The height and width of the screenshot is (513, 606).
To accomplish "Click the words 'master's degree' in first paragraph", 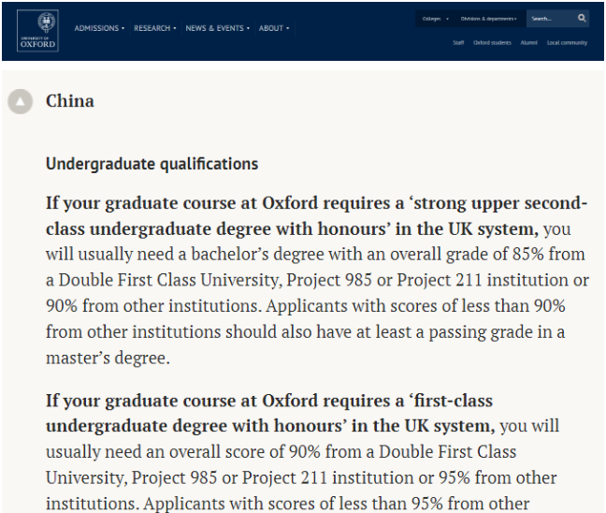I will point(108,358).
